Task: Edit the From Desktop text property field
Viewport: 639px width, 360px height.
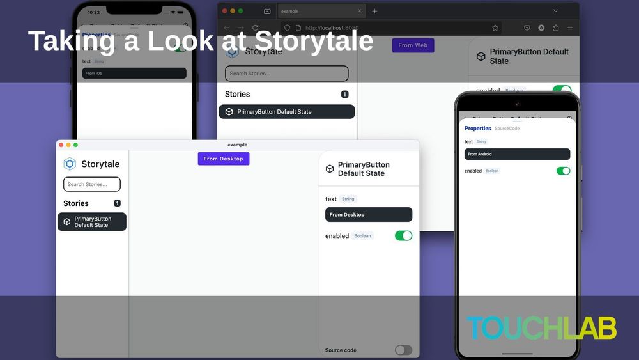Action: click(369, 214)
